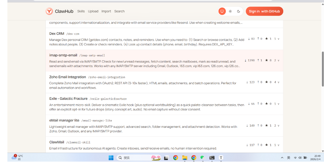The height and width of the screenshot is (164, 324).
Task: Open the Dex CRM skill title
Action: coord(57,34)
